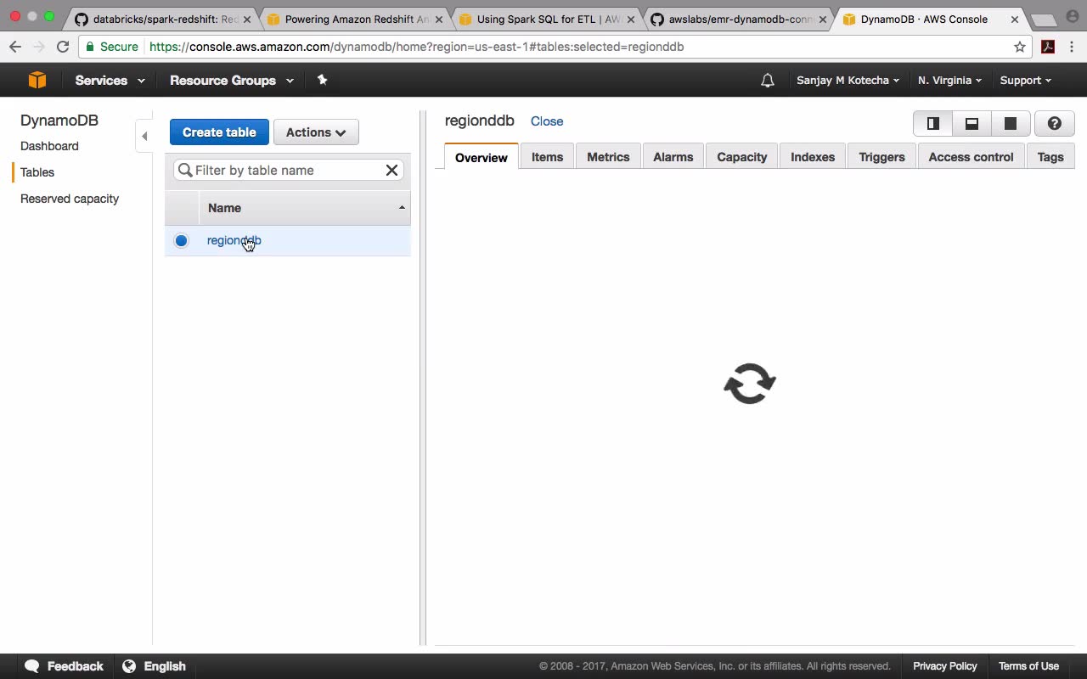The width and height of the screenshot is (1087, 679).
Task: Switch to full-screen detail panel layout
Action: (x=1011, y=124)
